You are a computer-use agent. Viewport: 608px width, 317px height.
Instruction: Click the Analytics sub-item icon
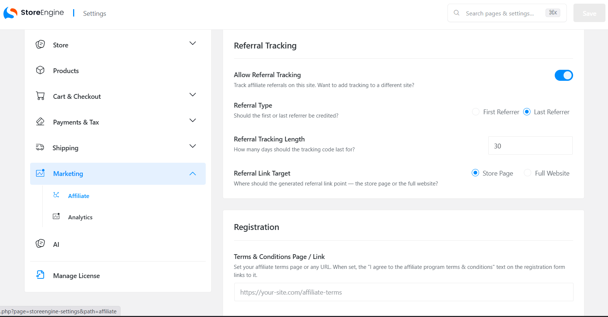tap(56, 216)
